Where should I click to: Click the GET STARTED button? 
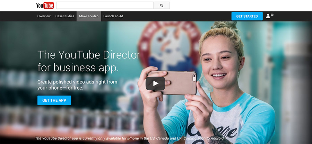click(247, 16)
